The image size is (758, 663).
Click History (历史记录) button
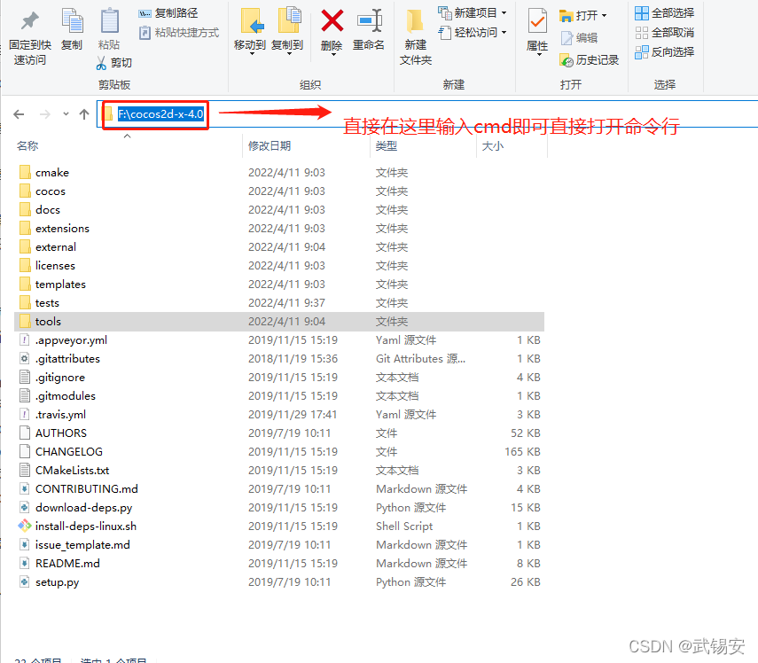click(x=590, y=60)
